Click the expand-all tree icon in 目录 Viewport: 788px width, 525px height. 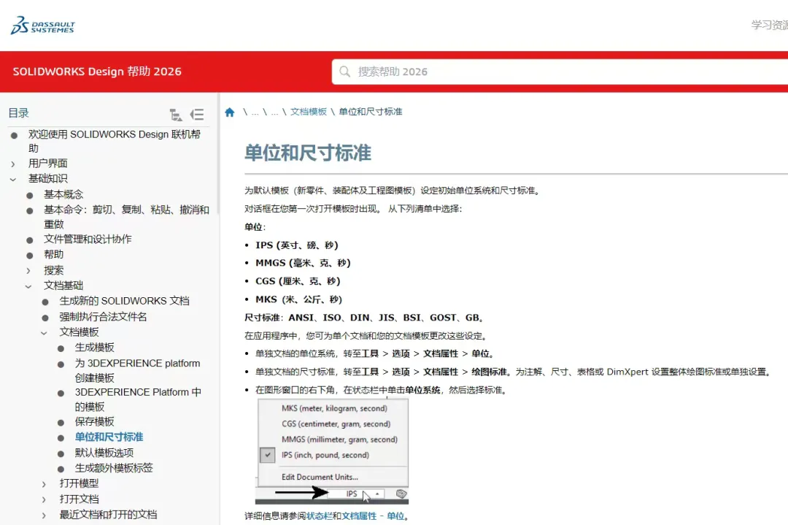pos(176,115)
